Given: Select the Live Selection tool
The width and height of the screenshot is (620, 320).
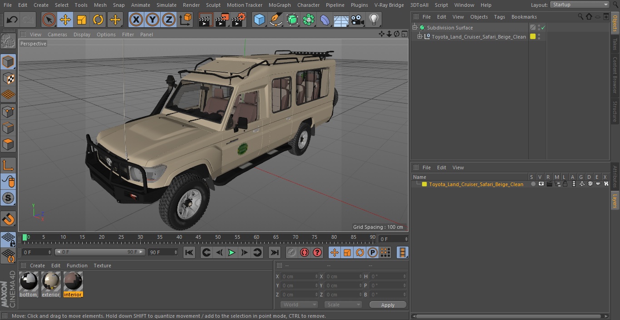Looking at the screenshot, I should (49, 20).
